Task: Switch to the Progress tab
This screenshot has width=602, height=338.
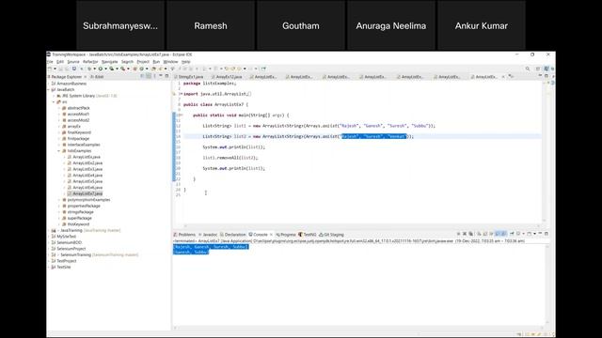Action: click(x=286, y=235)
